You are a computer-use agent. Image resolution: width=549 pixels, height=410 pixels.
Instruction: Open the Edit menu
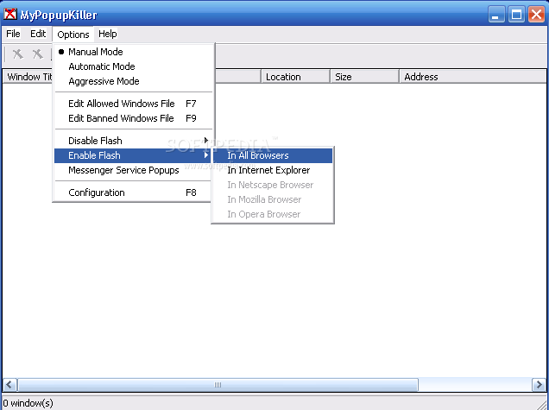[x=38, y=34]
